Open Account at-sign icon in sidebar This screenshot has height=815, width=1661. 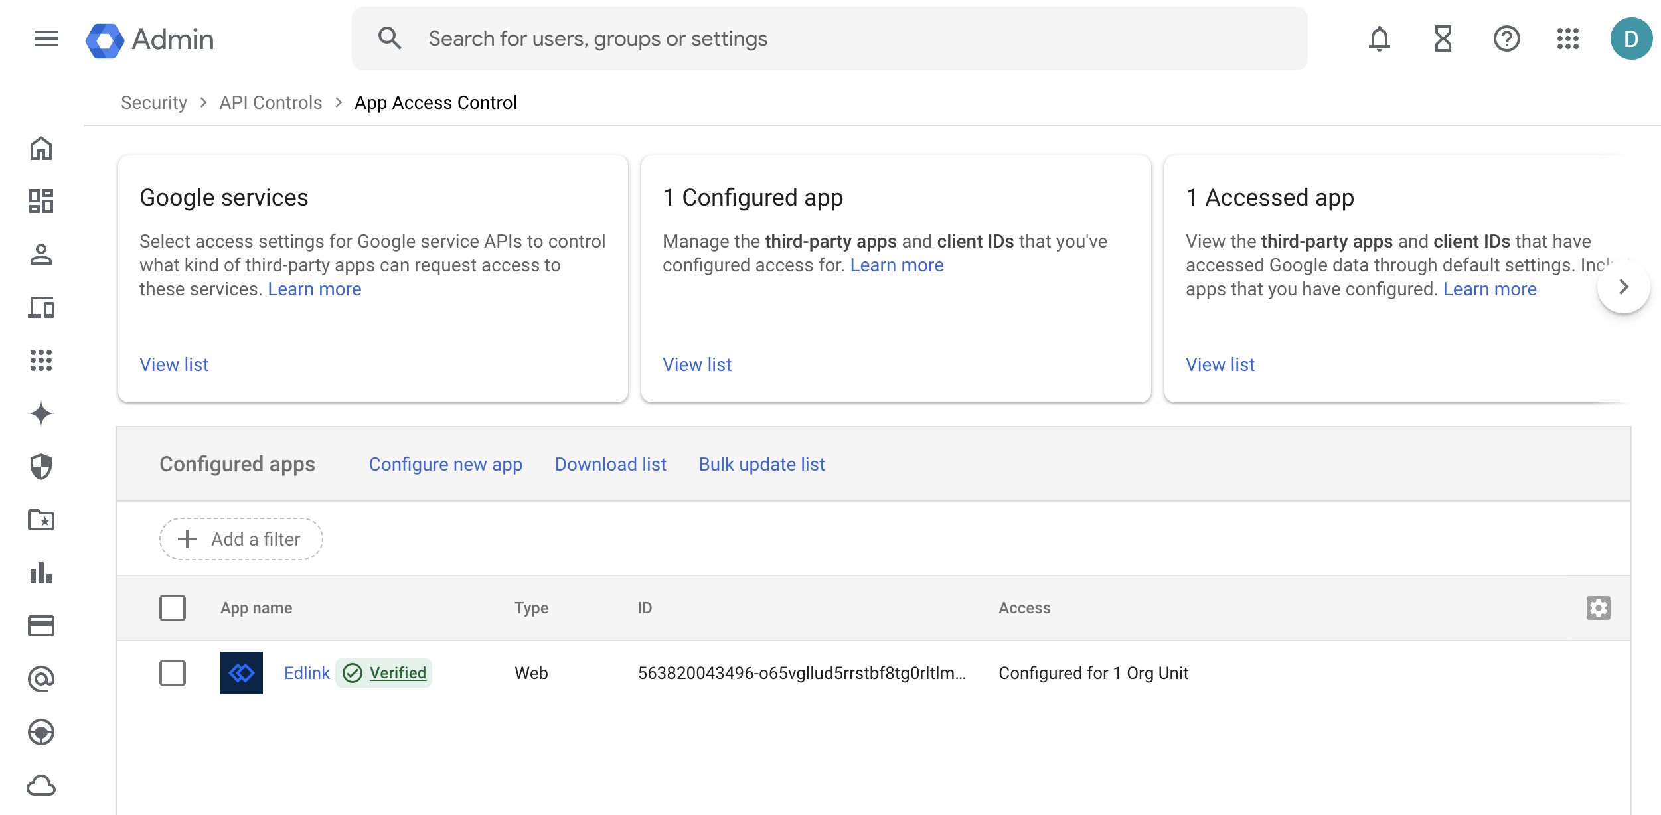point(41,679)
